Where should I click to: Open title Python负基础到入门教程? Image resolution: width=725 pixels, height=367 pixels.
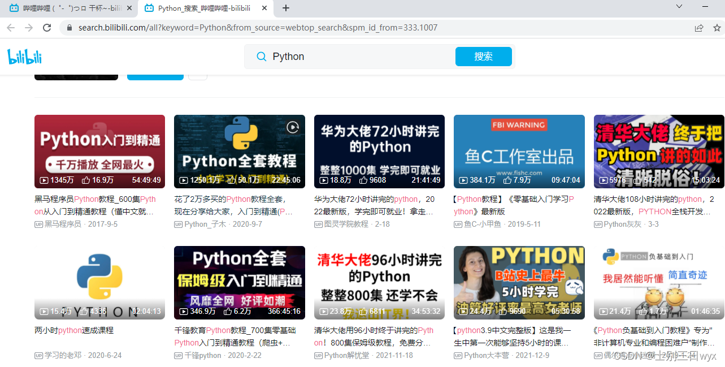click(654, 336)
